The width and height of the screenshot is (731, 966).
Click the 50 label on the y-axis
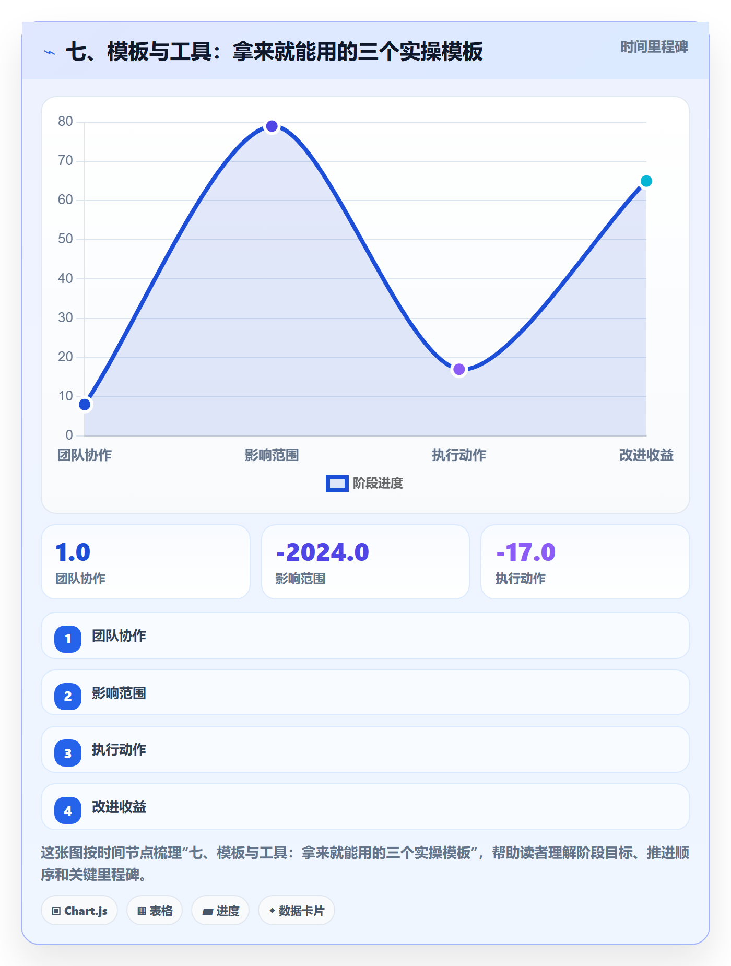click(x=65, y=239)
